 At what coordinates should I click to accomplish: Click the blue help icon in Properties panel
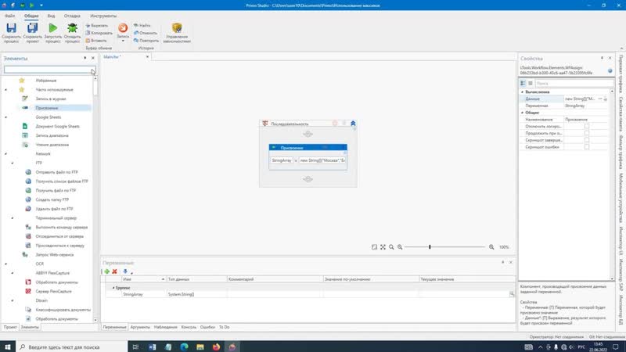(x=610, y=70)
